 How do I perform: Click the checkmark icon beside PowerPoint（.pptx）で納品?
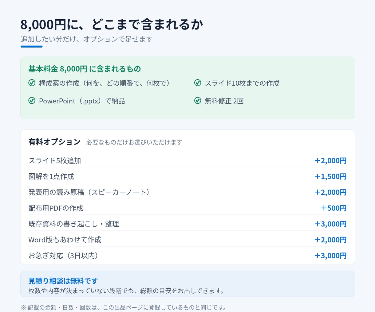[x=32, y=101]
